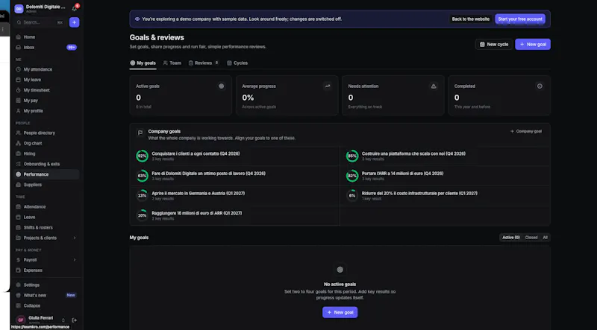The width and height of the screenshot is (597, 330).
Task: Click the Company goals flag icon
Action: (140, 133)
